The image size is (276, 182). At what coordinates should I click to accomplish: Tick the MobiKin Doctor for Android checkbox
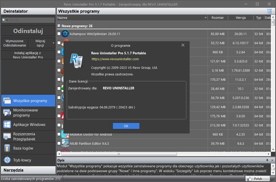pyautogui.click(x=59, y=134)
